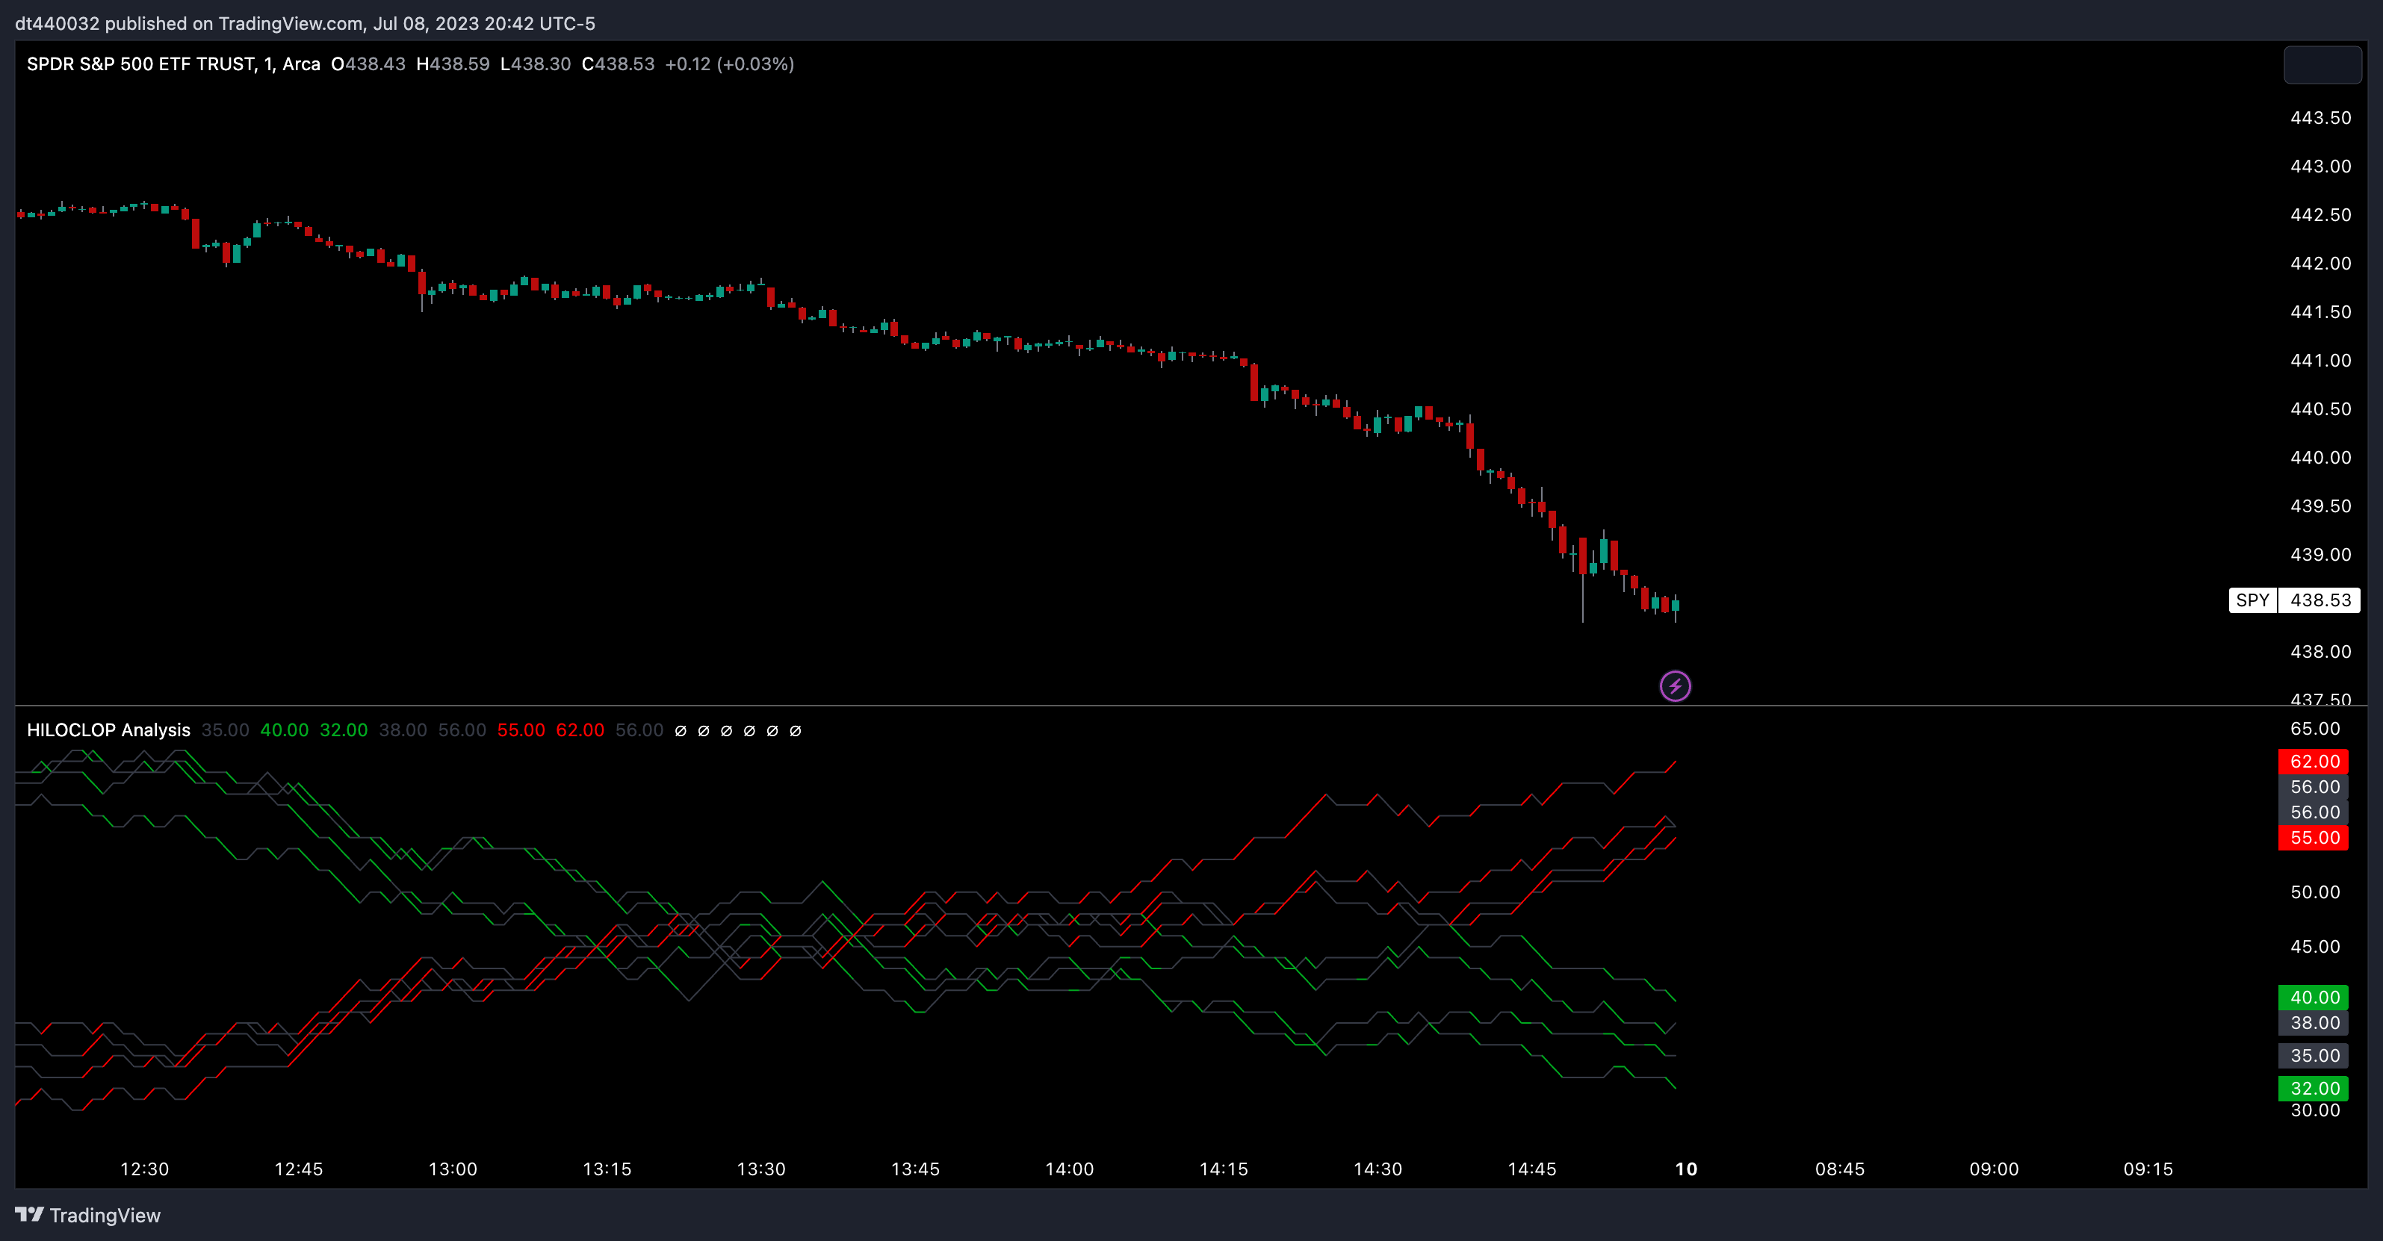Click the 12:30 time axis label
This screenshot has height=1241, width=2383.
pyautogui.click(x=144, y=1169)
